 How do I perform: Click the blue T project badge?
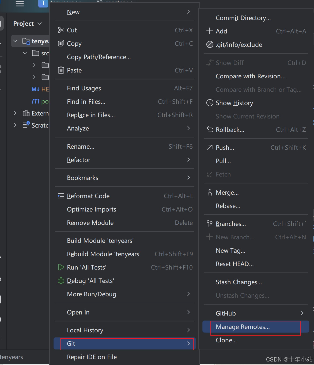point(43,3)
